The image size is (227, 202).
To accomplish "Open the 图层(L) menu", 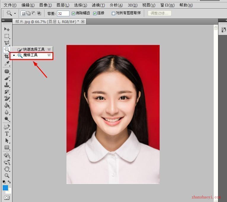I will [63, 5].
